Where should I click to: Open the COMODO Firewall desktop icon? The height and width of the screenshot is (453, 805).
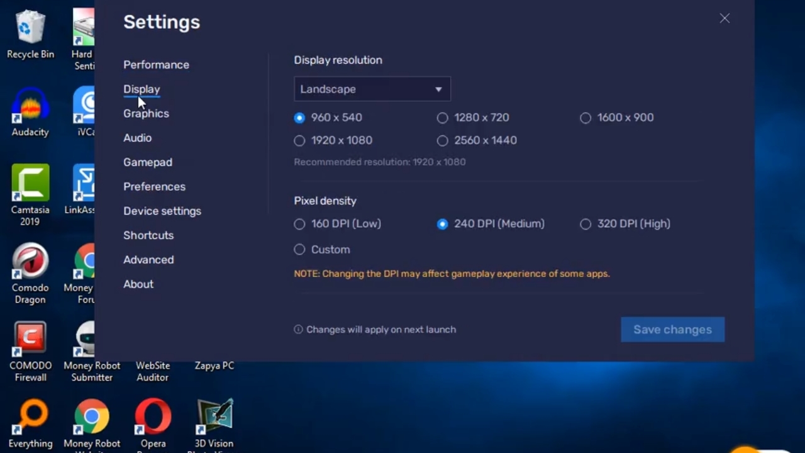coord(30,340)
